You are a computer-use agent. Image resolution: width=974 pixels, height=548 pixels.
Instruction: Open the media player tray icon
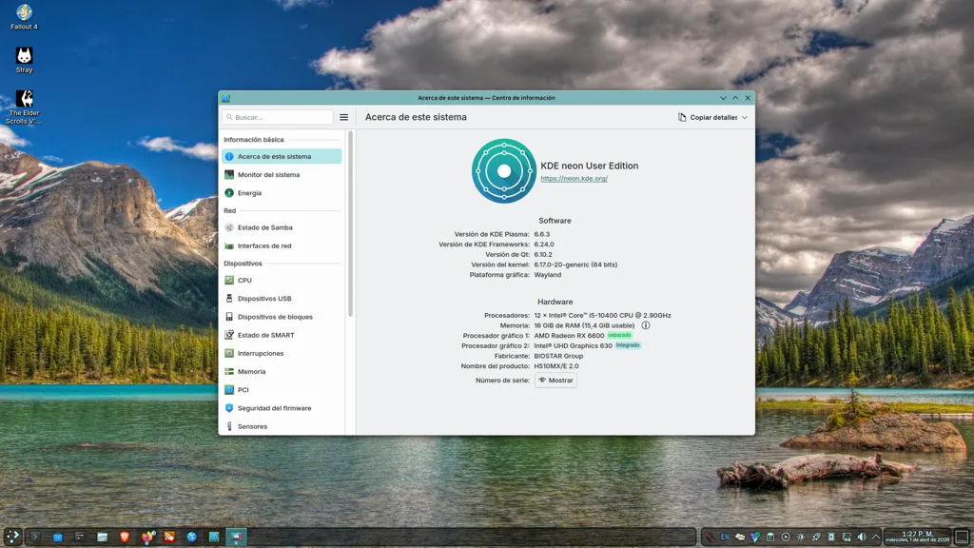pos(786,537)
